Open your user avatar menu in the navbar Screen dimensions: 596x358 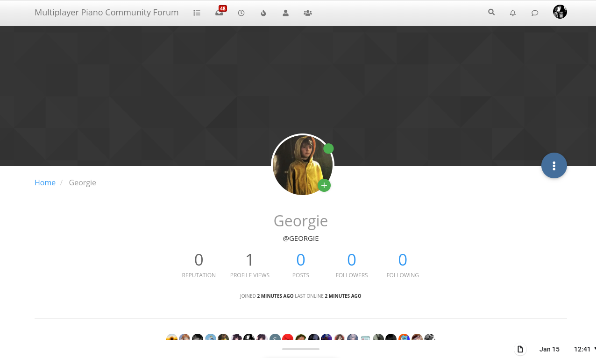click(560, 12)
